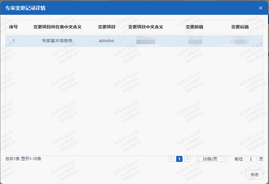The height and width of the screenshot is (184, 269).
Task: Expand the chevron beside 10条/页
Action: 224,159
